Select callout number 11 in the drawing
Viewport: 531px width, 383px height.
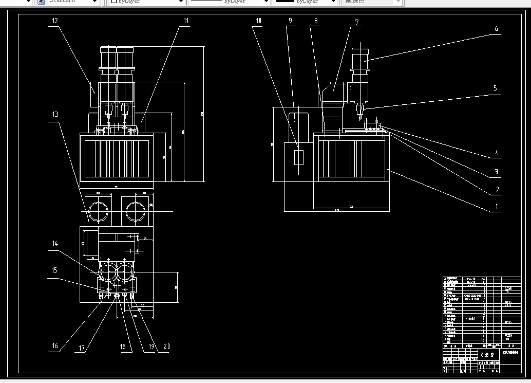(186, 21)
